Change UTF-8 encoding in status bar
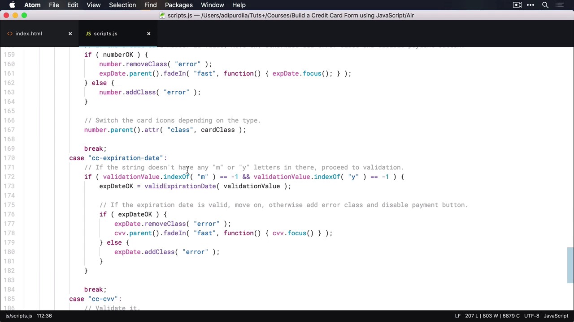Screen dimensions: 574x322 click(532, 316)
